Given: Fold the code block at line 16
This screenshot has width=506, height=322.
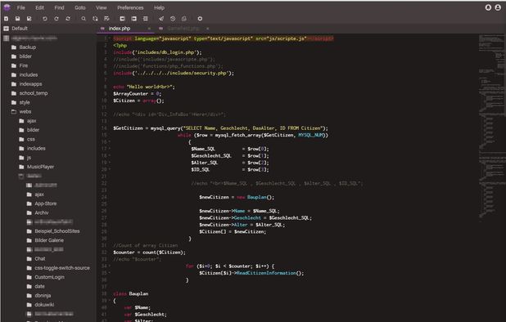Looking at the screenshot, I should (x=110, y=142).
